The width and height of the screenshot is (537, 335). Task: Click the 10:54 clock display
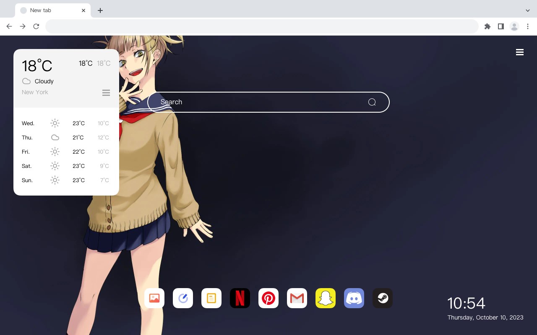[466, 303]
